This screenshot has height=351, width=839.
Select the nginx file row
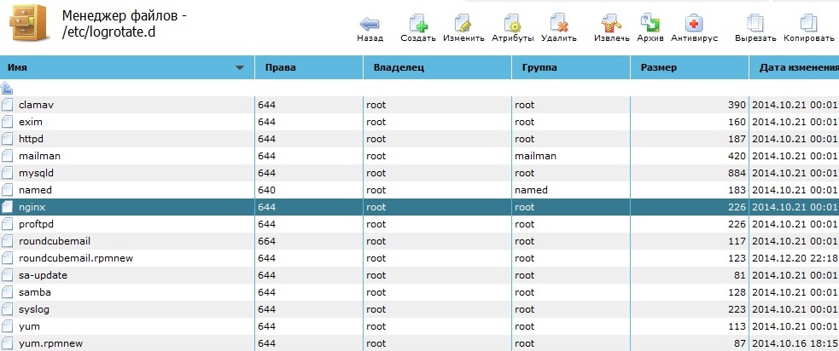[x=31, y=207]
